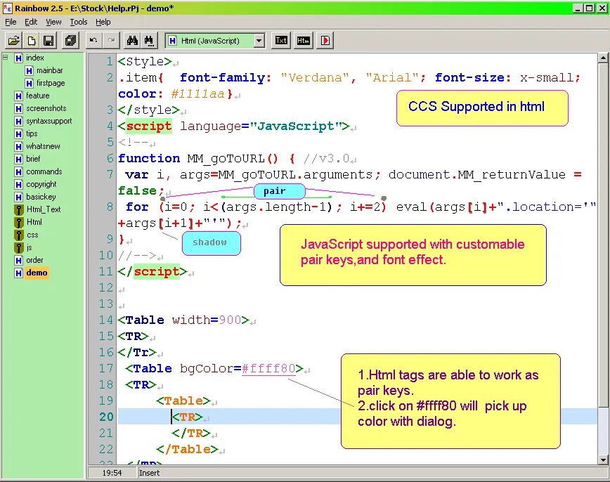Click the script tag on line 4
Image resolution: width=610 pixels, height=482 pixels.
(148, 126)
